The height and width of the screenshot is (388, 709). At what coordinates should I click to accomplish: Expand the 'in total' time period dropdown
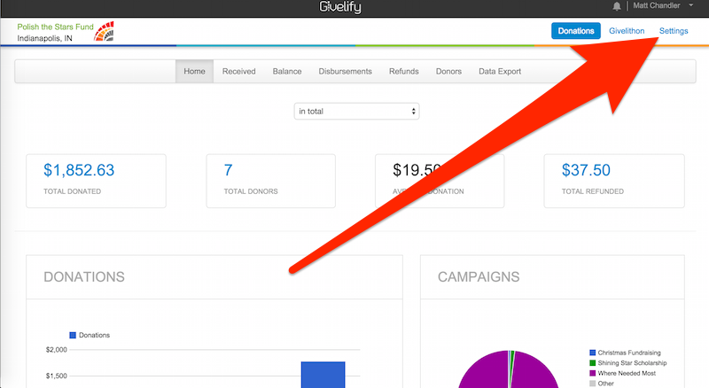click(x=356, y=112)
